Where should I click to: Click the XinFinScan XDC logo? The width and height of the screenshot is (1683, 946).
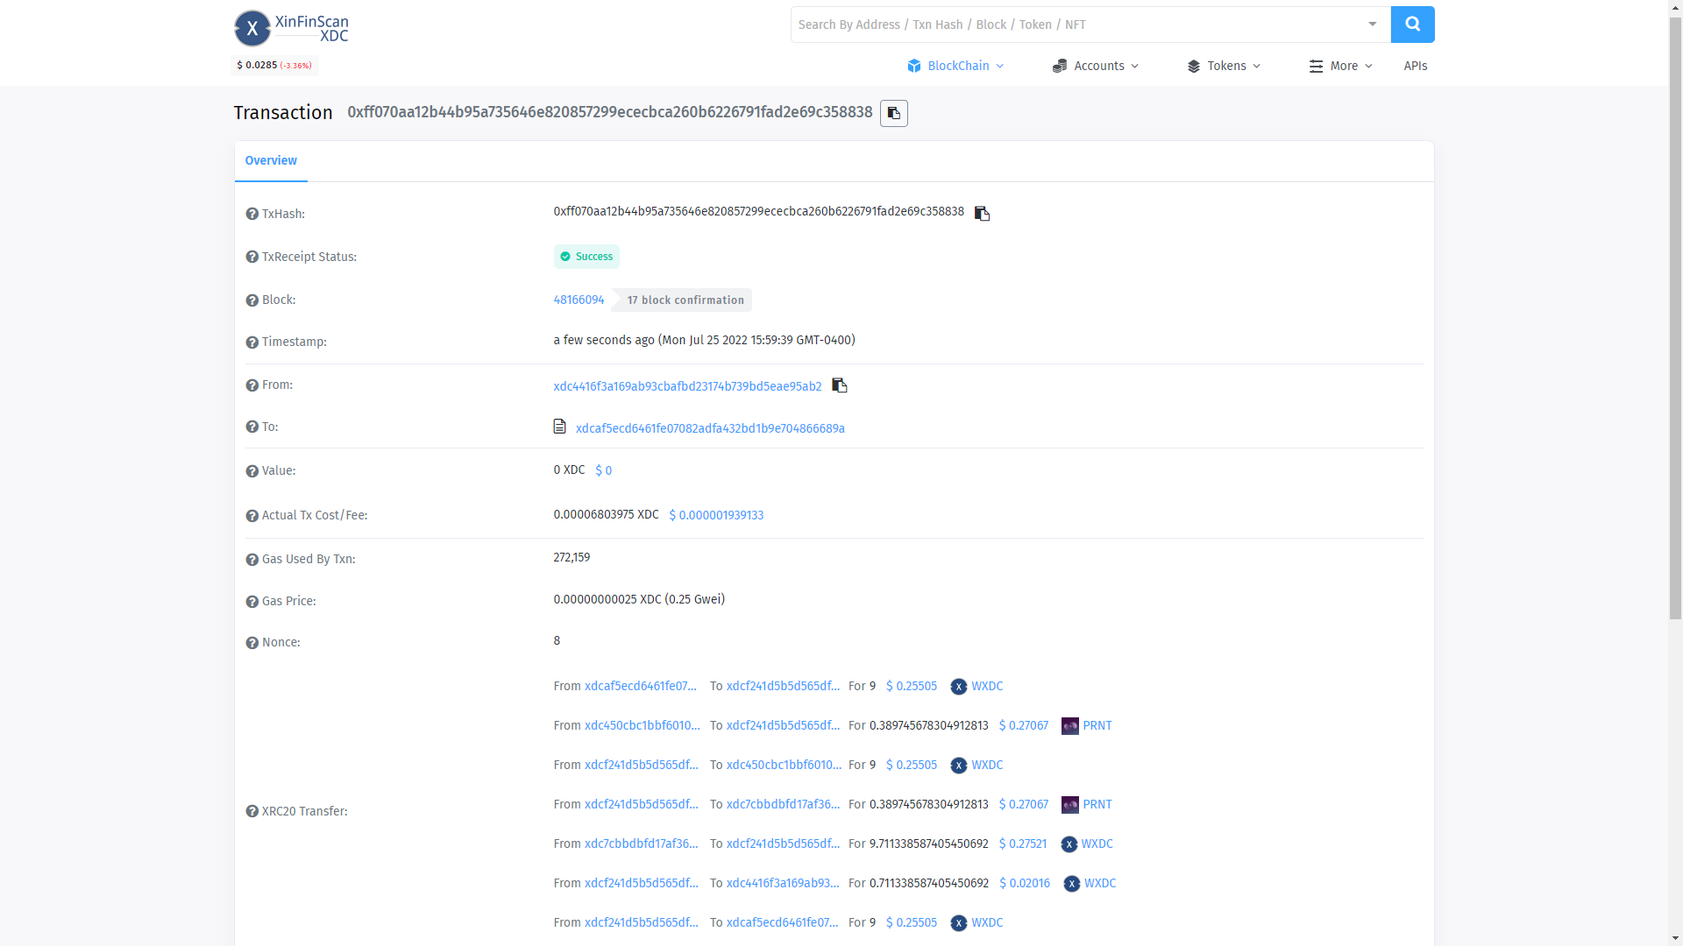tap(291, 28)
